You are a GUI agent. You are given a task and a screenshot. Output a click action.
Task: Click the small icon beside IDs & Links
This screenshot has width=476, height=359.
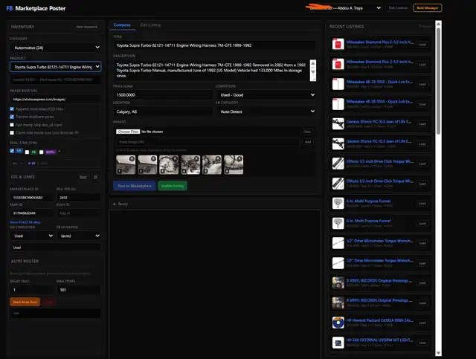pyautogui.click(x=94, y=177)
